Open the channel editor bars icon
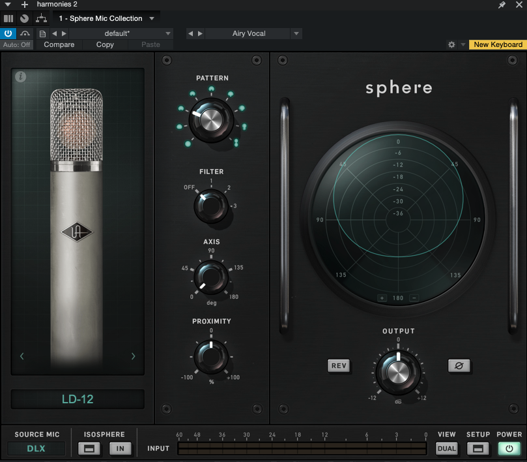The image size is (527, 462). point(8,18)
